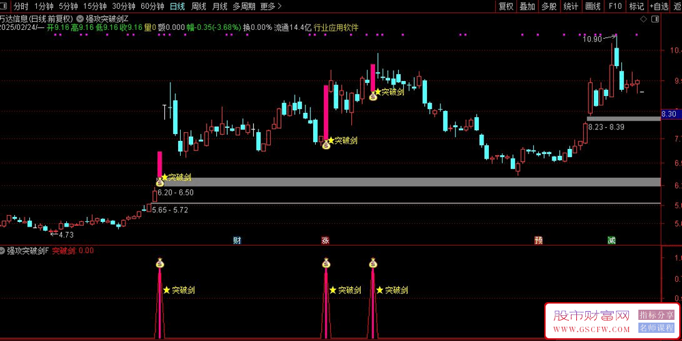Click third money bag atop sub-chart spike
The height and width of the screenshot is (341, 682).
coord(373,263)
